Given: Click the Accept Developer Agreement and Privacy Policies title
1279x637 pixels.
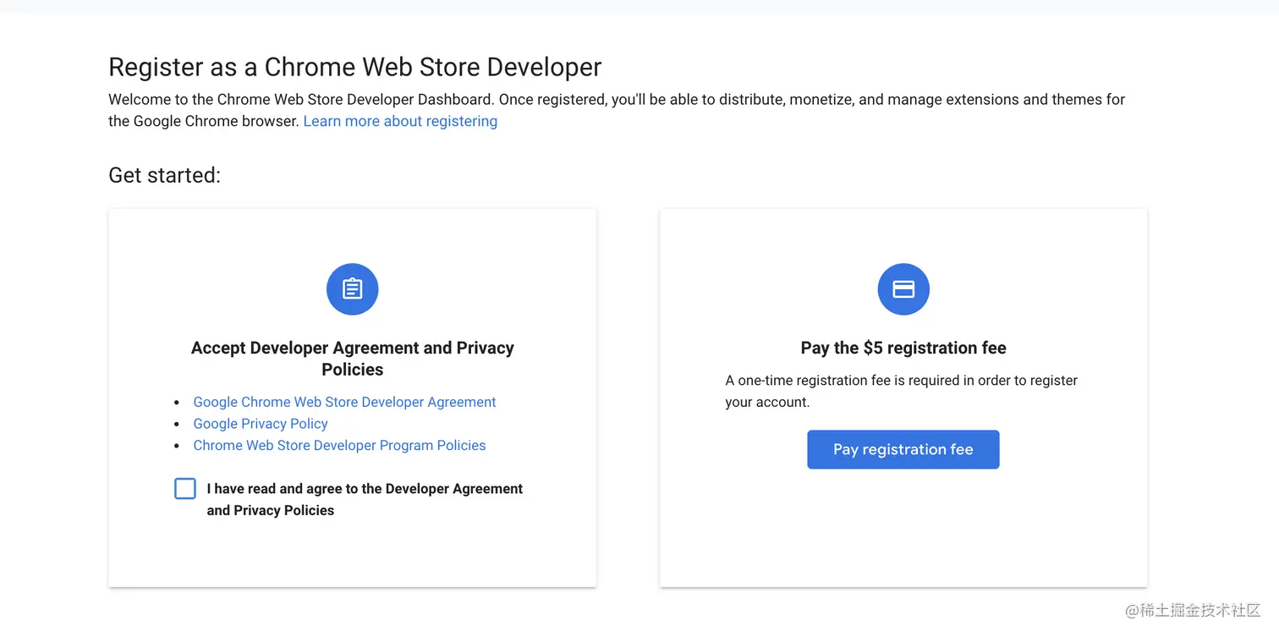Looking at the screenshot, I should click(x=353, y=359).
